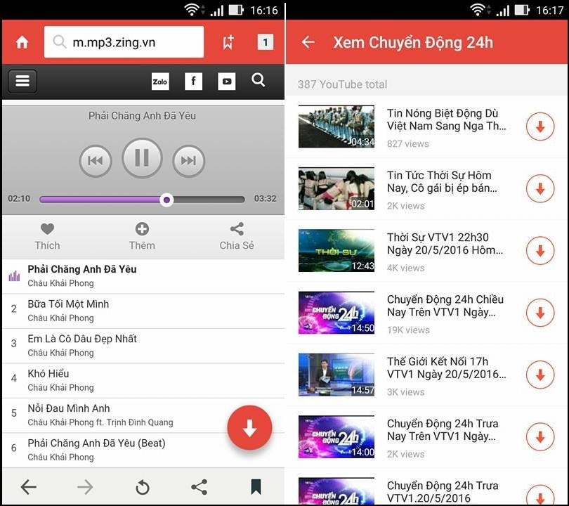
Task: Click the Zalo icon in header
Action: pos(160,82)
